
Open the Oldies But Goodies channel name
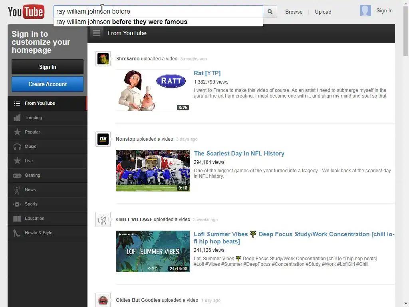[x=138, y=300]
